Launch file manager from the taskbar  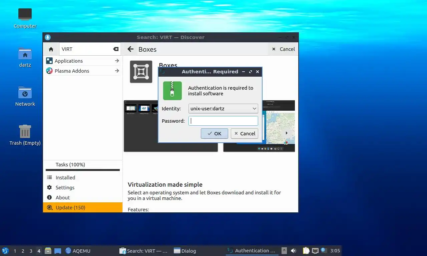click(x=48, y=251)
